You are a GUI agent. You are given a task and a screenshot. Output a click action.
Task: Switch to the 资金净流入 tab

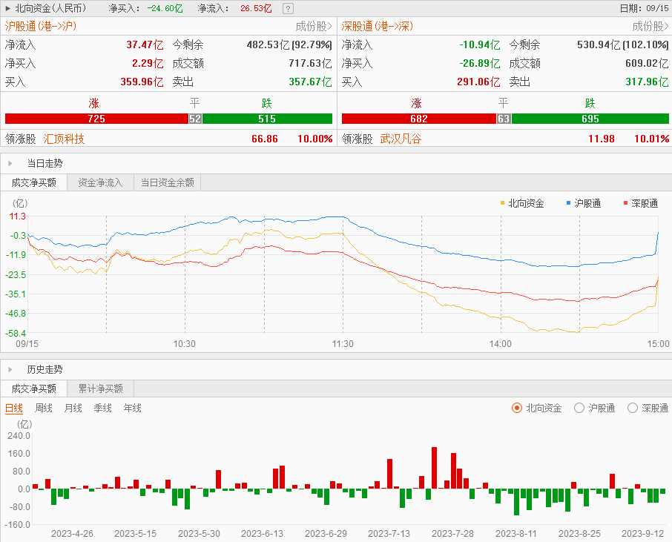click(100, 182)
